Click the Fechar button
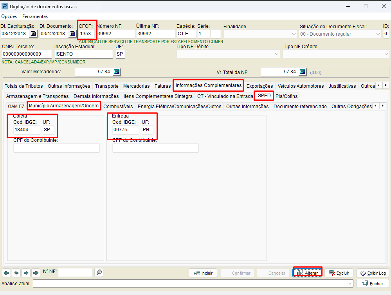The height and width of the screenshot is (295, 391). pyautogui.click(x=373, y=284)
